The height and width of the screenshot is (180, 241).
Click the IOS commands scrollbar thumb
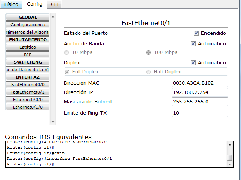point(230,158)
